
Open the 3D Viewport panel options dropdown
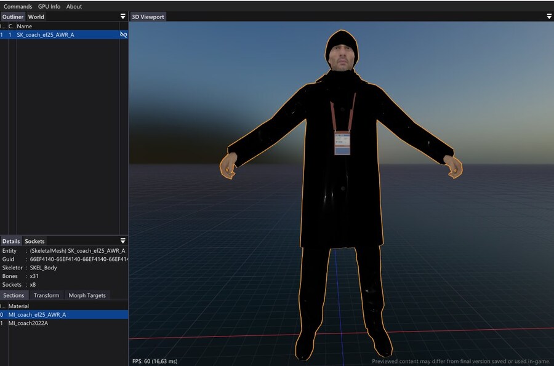click(x=548, y=17)
